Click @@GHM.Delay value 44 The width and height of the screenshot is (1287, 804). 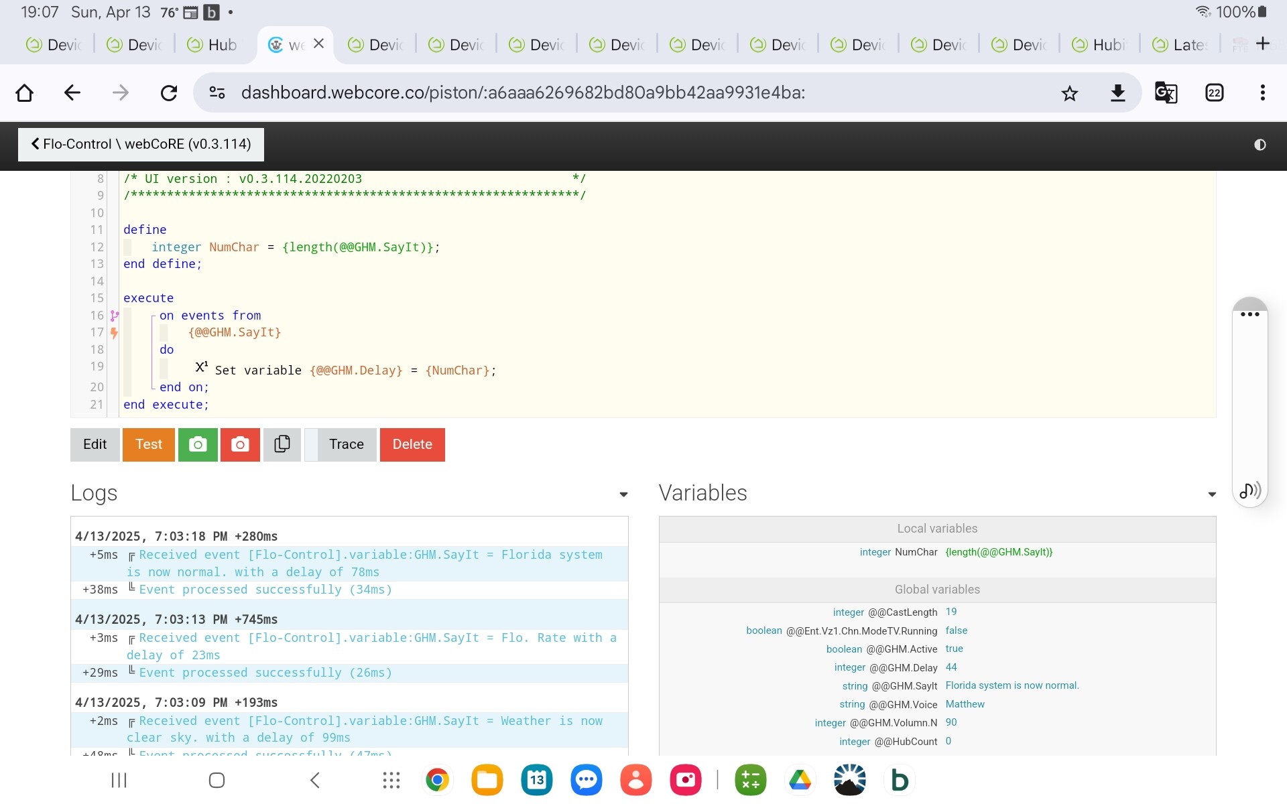[951, 667]
